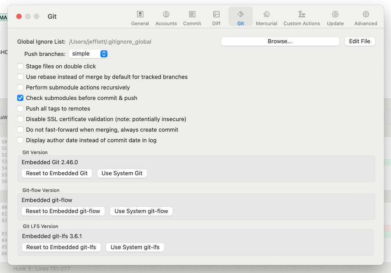Click the Embedded git-flow version text
Screen dimensions: 391x273
pyautogui.click(x=47, y=200)
